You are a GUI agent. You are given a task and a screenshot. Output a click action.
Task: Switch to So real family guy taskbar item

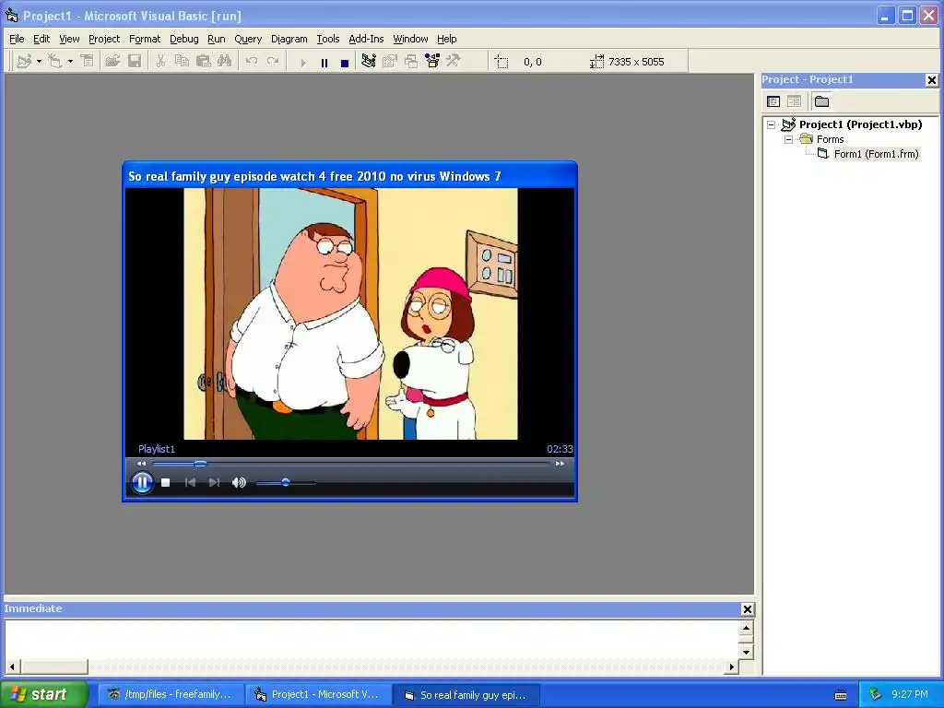[465, 695]
